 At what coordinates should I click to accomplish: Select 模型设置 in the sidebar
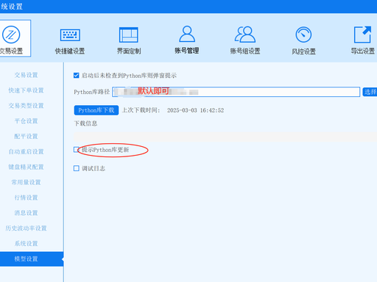tap(32, 258)
